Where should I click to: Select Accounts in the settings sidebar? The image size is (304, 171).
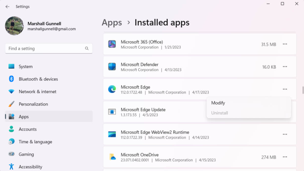[28, 129]
